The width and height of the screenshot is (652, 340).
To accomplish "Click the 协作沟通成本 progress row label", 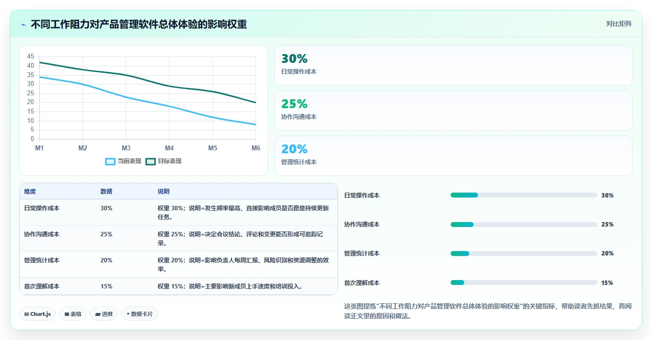I will tap(362, 225).
